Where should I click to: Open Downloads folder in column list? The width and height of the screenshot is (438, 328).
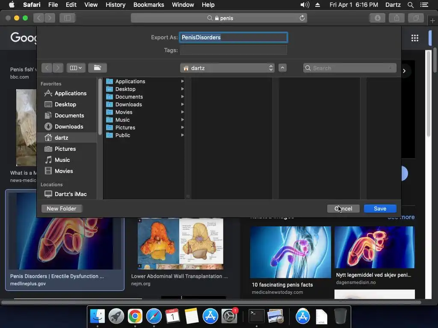pos(145,104)
